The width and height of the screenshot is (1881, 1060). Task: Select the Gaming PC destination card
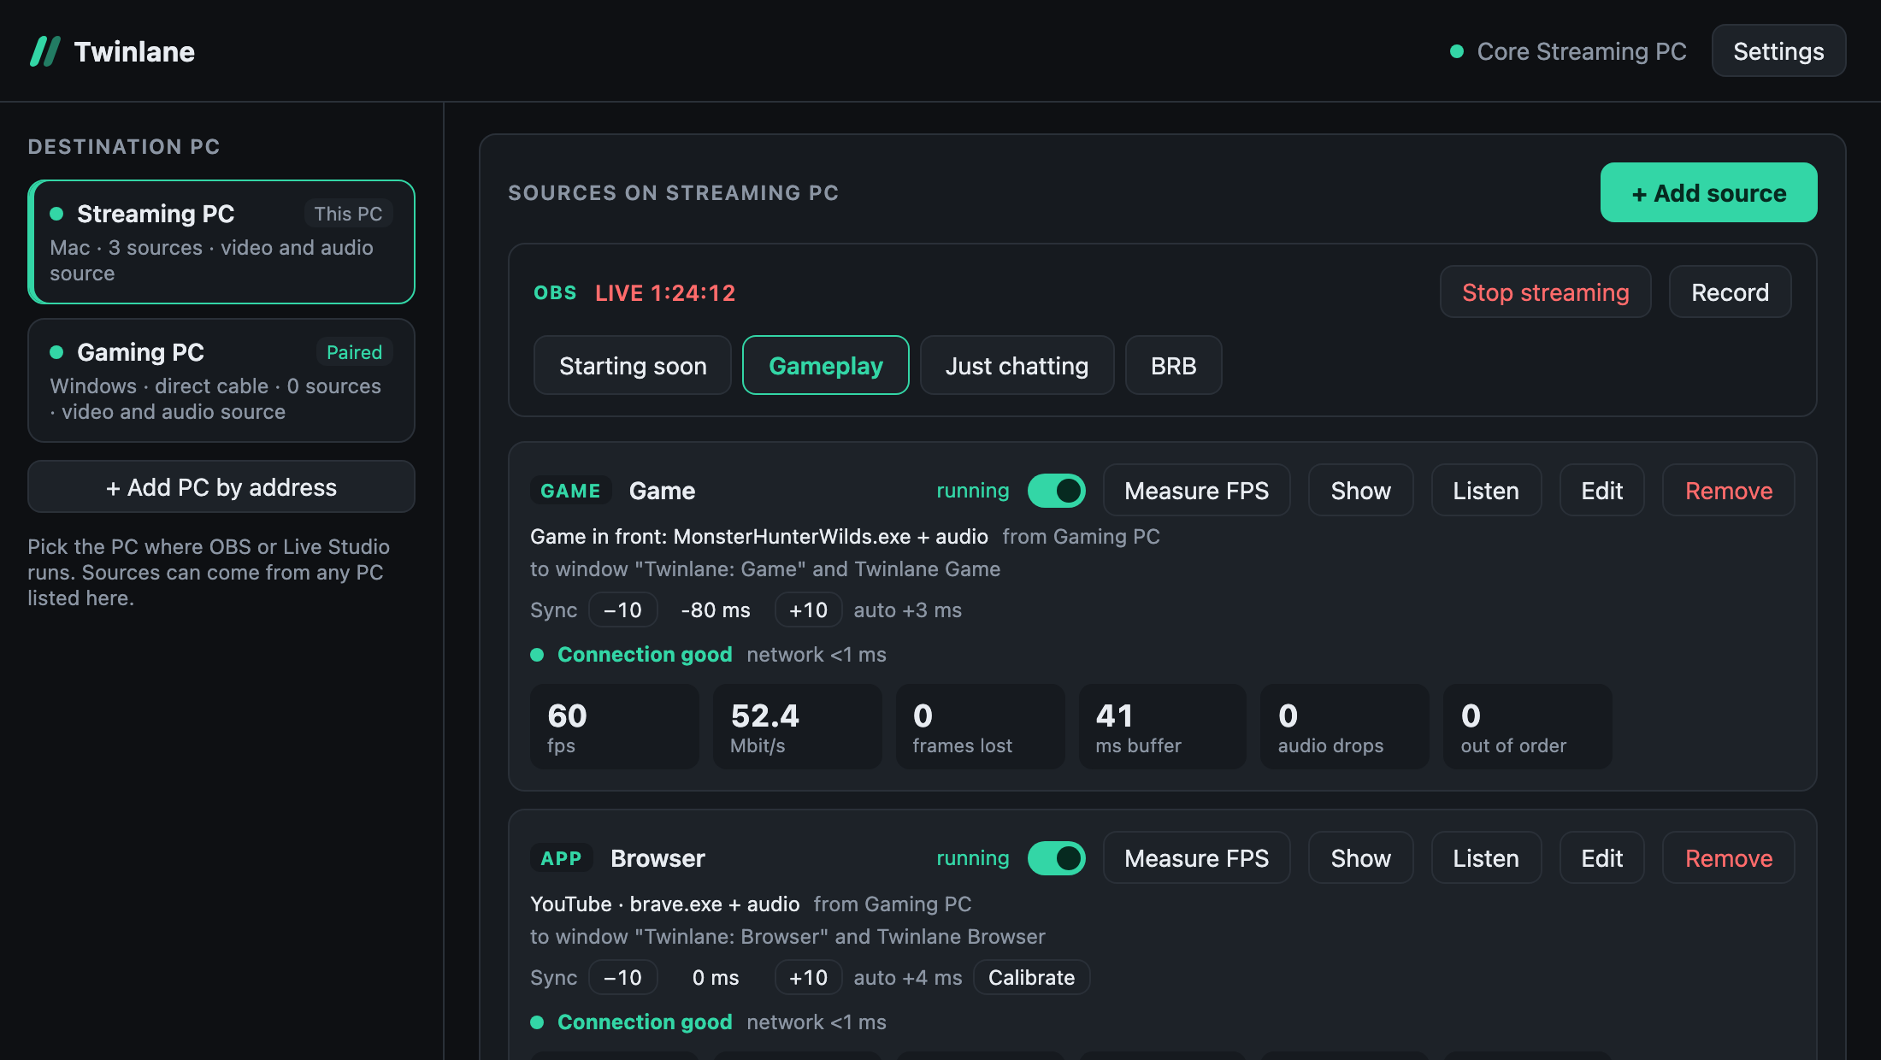221,380
